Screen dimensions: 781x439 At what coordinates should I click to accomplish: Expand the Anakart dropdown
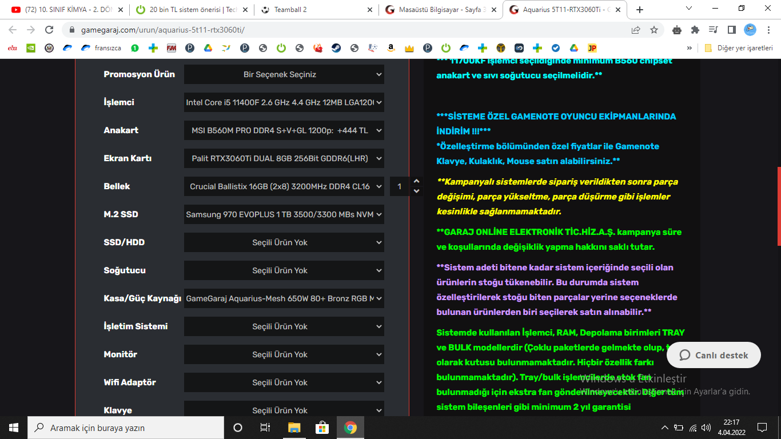point(284,130)
